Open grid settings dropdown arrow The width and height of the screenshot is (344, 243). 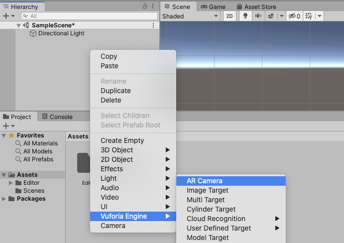point(320,16)
